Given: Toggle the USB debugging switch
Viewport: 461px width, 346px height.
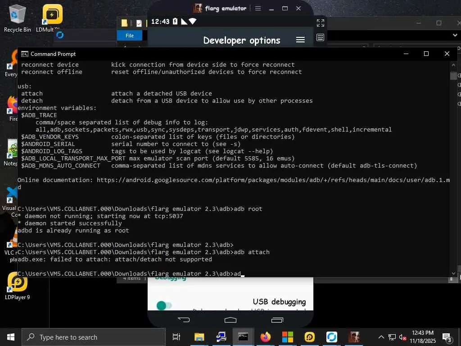Looking at the screenshot, I should point(164,305).
